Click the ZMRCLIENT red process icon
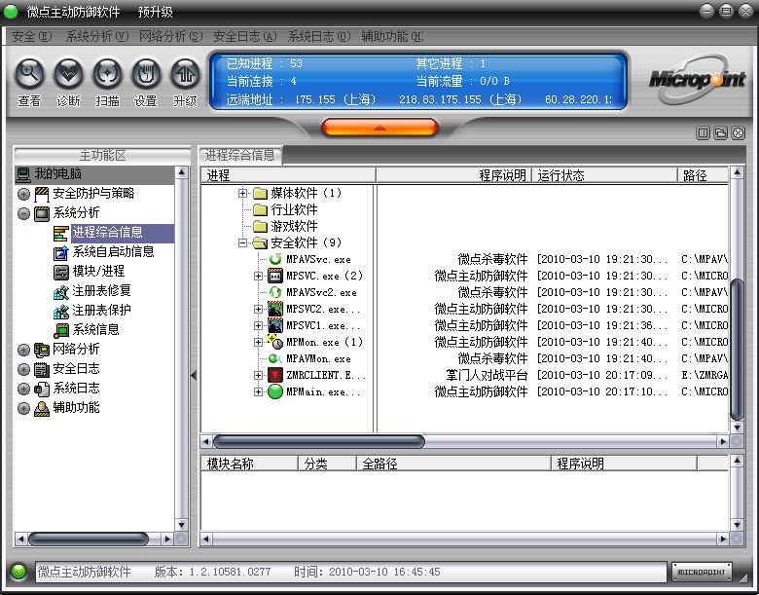 275,375
